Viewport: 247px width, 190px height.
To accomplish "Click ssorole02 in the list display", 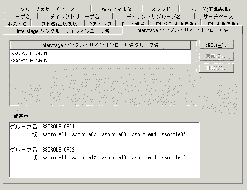I will point(84,134).
